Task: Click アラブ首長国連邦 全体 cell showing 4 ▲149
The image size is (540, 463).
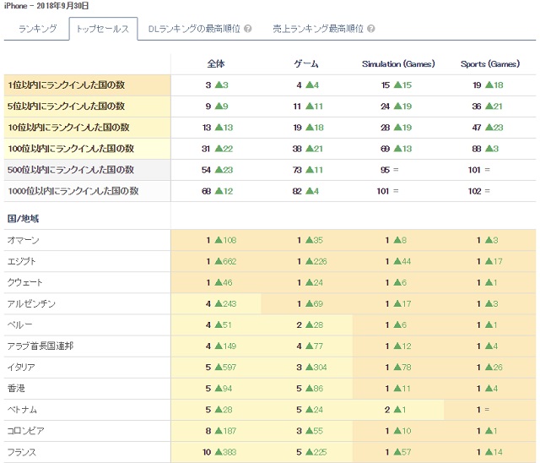Action: point(216,346)
